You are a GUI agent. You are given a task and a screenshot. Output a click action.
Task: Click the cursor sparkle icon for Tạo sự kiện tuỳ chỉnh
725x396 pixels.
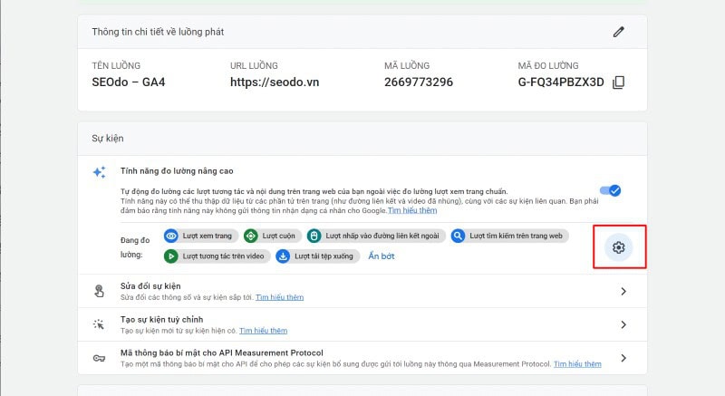pos(99,324)
